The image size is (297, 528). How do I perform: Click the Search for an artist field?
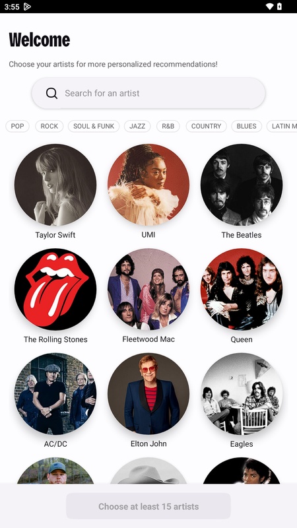pos(148,93)
